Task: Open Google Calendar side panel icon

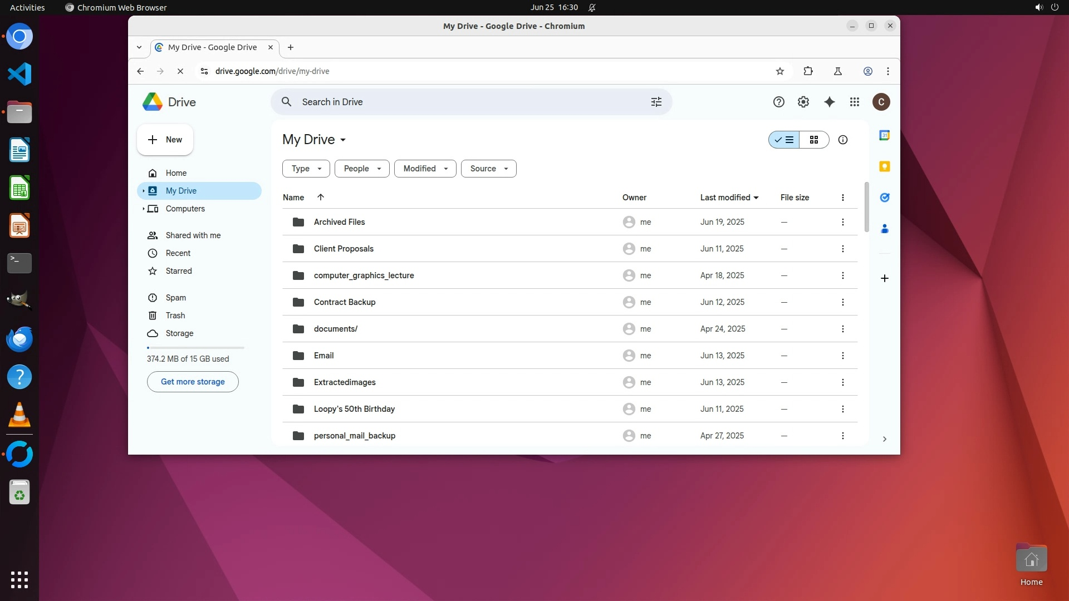Action: 884,135
